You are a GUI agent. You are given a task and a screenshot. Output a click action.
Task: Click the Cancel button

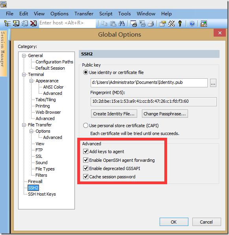pos(207,222)
